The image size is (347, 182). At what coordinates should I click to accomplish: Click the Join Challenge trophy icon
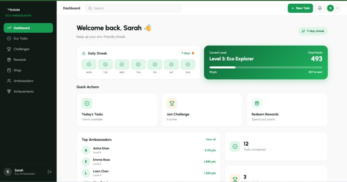point(172,103)
